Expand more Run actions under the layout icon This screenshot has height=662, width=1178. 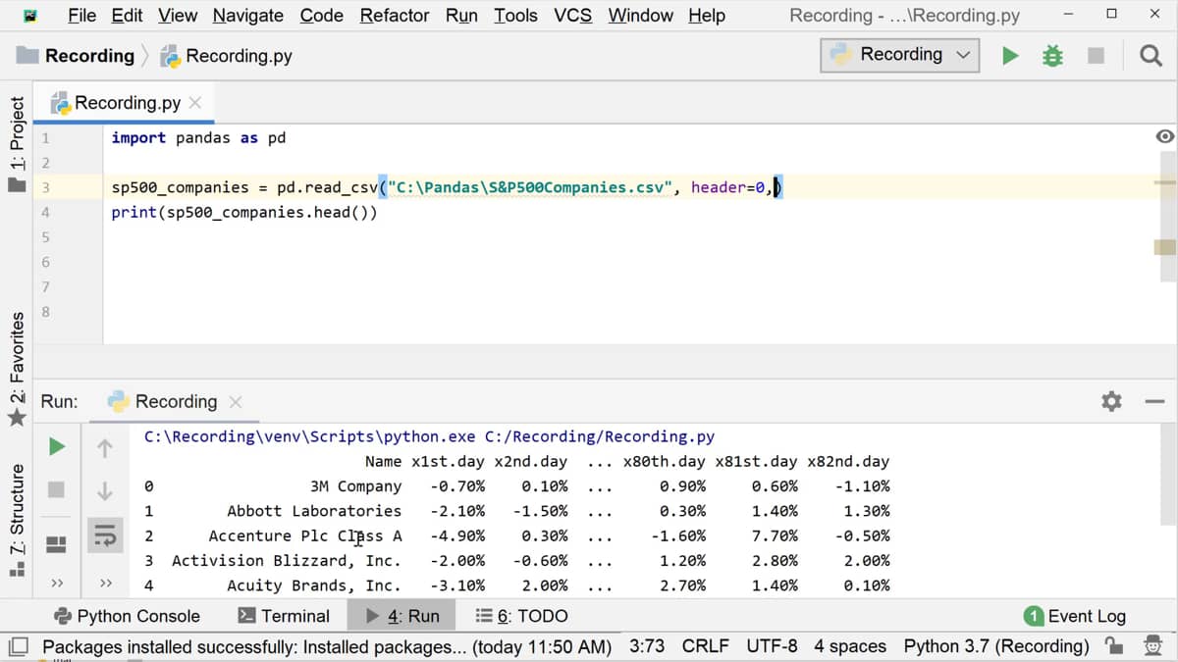pyautogui.click(x=57, y=584)
